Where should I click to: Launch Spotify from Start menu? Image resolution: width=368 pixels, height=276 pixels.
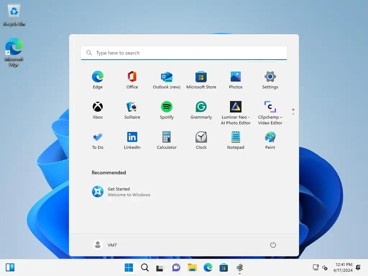coord(167,110)
